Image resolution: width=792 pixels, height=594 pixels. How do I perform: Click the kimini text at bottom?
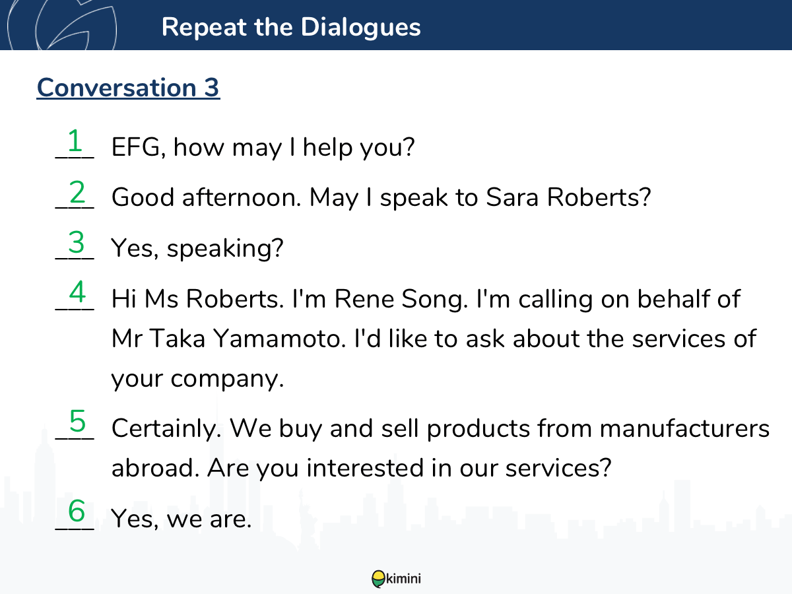(x=403, y=579)
